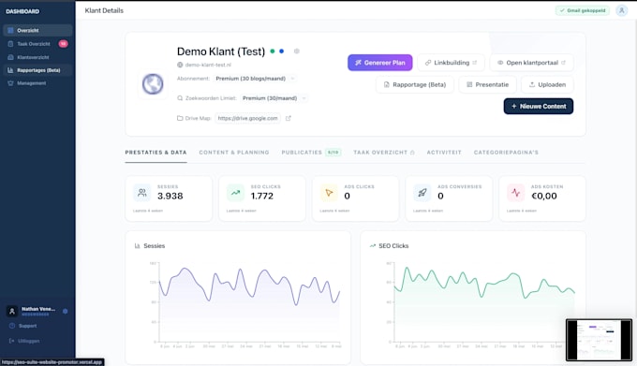
Task: Click the Uploaden button
Action: [x=547, y=84]
